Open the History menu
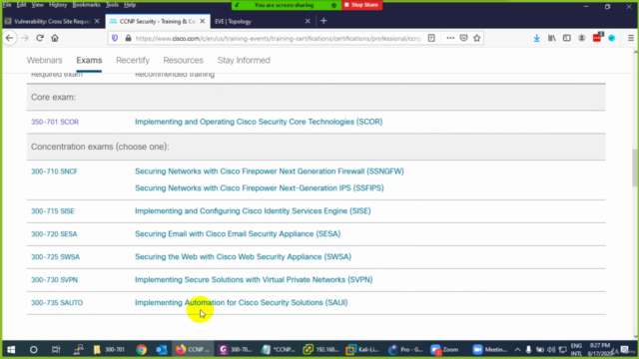This screenshot has height=359, width=639. pyautogui.click(x=58, y=5)
